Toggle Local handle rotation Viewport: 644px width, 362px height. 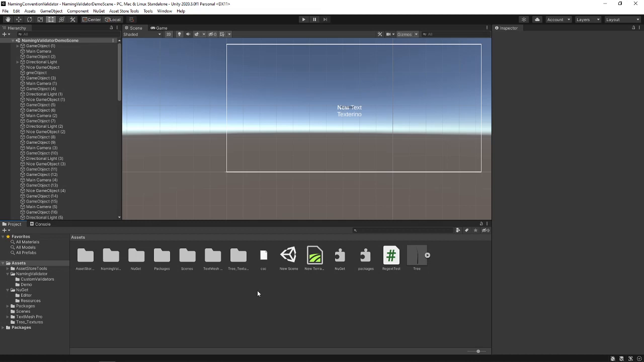click(113, 20)
